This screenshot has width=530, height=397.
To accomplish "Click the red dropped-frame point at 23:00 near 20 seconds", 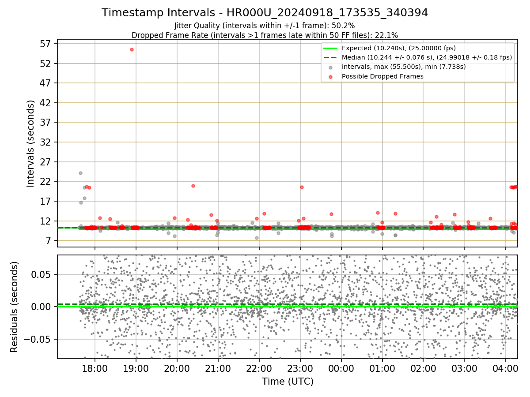I will pos(302,187).
